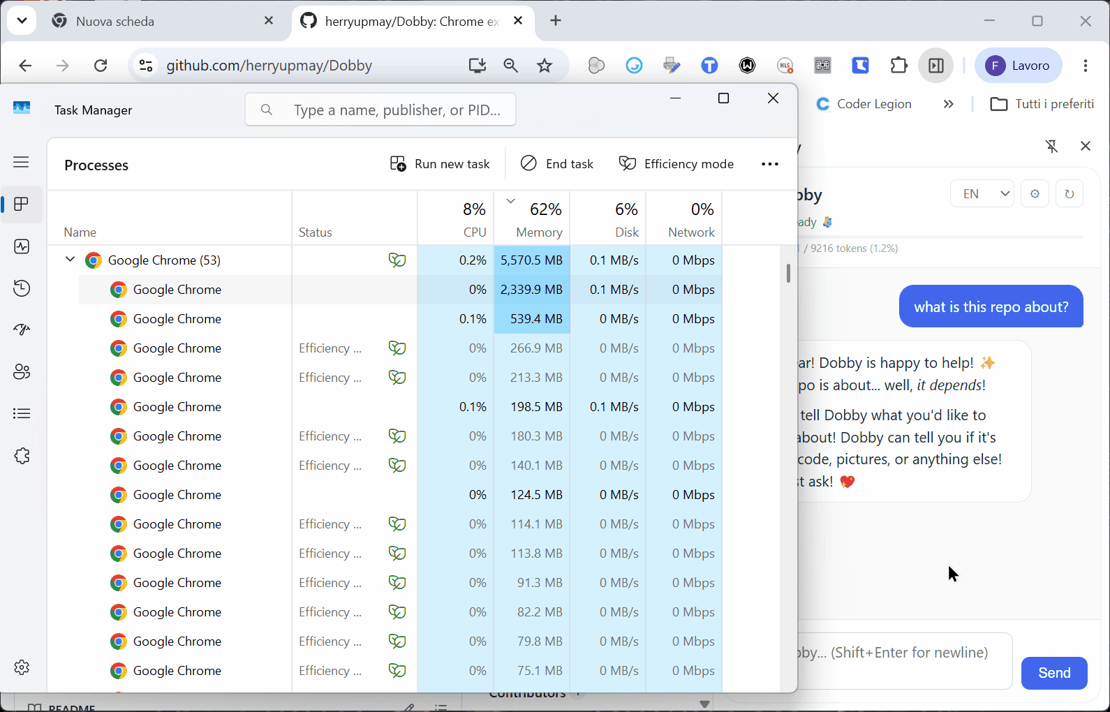The width and height of the screenshot is (1110, 712).
Task: Open the EN language dropdown
Action: tap(982, 194)
